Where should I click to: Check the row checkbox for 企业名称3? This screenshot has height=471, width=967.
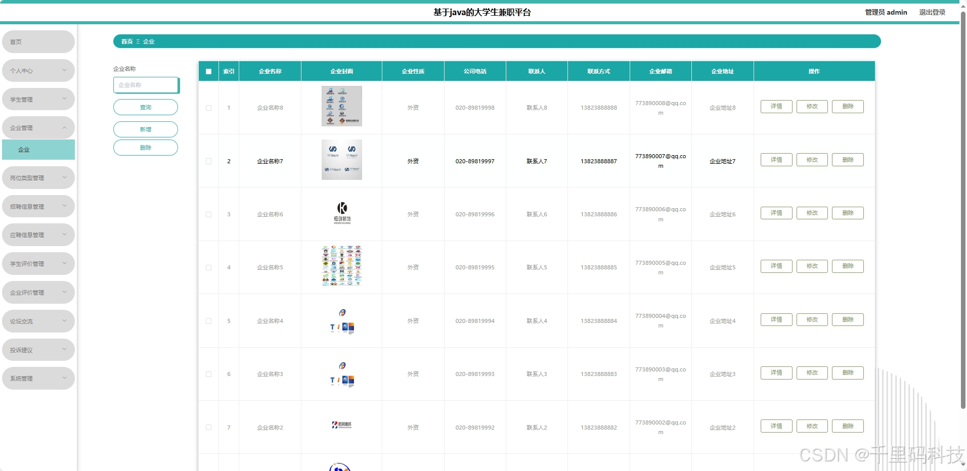[208, 374]
